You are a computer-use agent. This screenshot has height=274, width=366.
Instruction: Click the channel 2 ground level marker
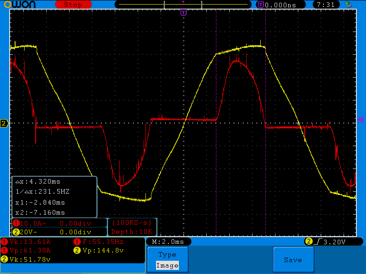[4, 123]
